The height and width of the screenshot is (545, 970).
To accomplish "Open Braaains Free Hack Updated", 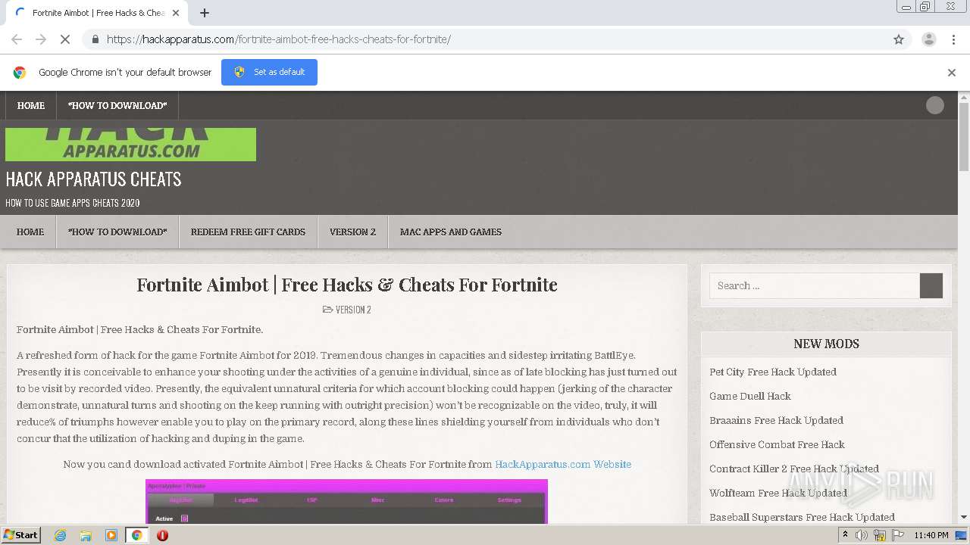I will [776, 420].
